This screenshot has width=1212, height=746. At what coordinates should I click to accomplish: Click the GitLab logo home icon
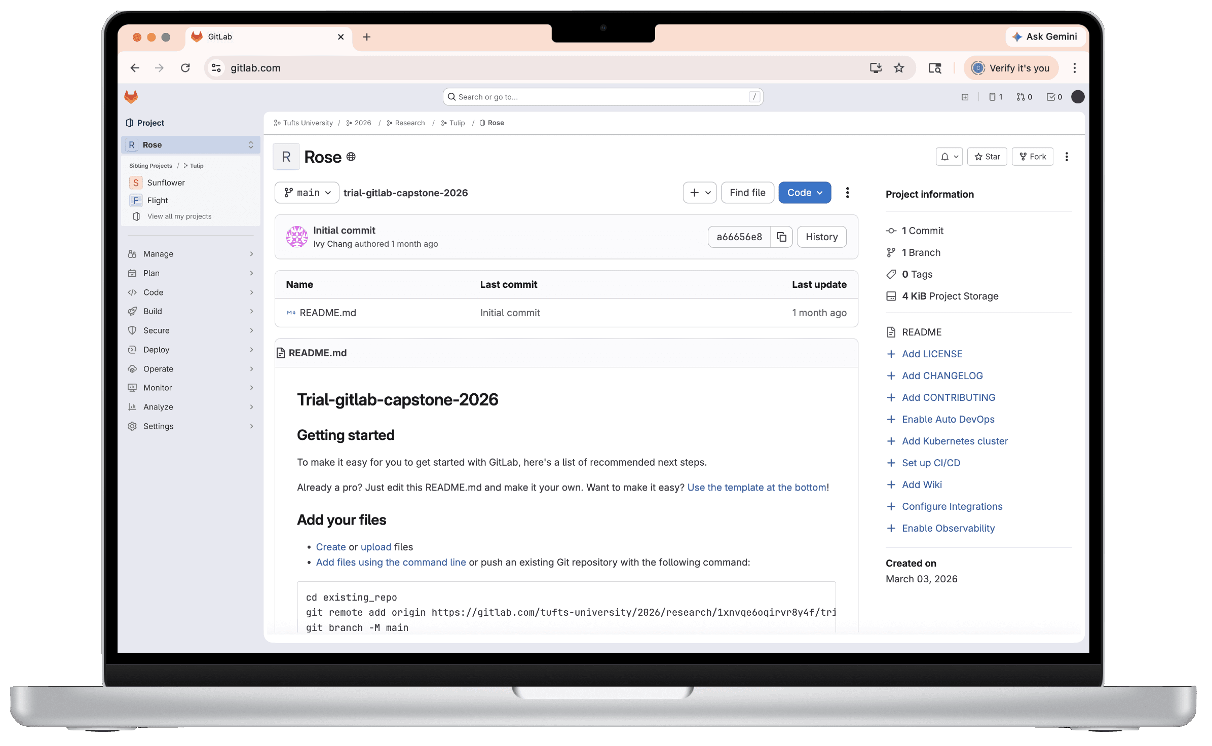(x=131, y=97)
